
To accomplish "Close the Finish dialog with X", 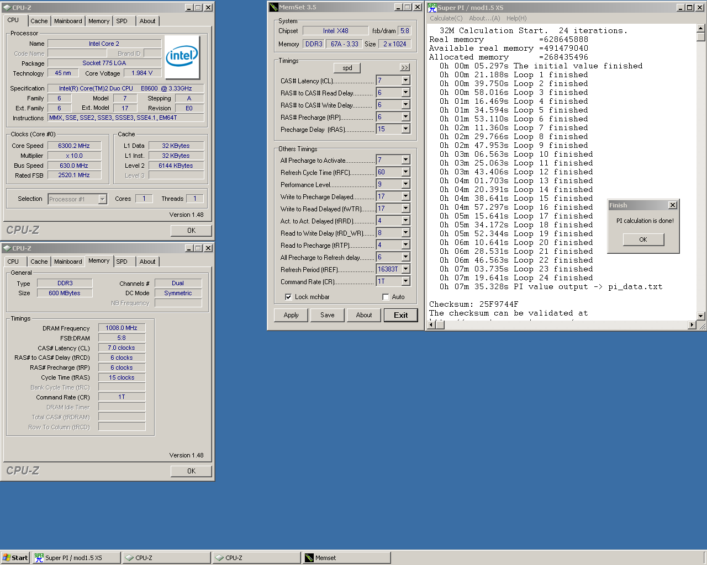I will (x=672, y=205).
